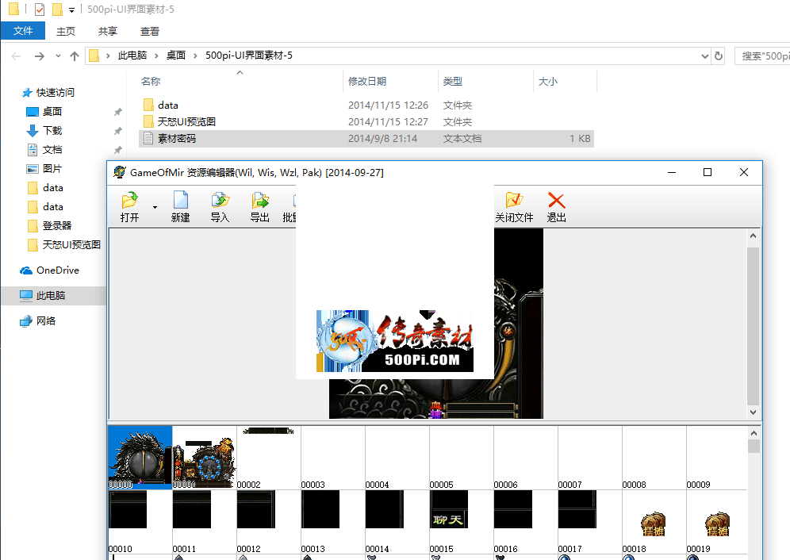Select thumbnail 00000 in the resource grid
The width and height of the screenshot is (790, 560).
click(x=140, y=457)
